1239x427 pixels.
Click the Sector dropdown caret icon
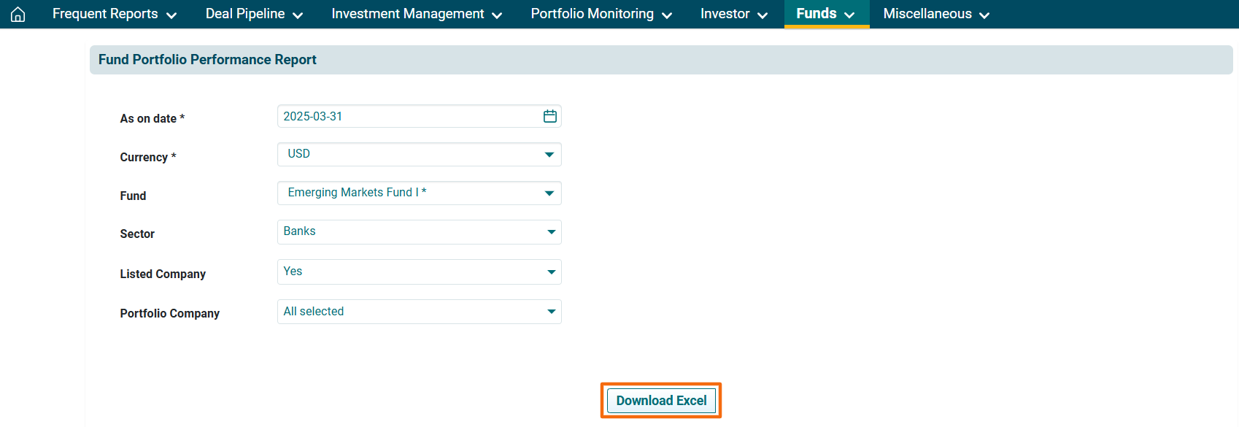(x=551, y=232)
